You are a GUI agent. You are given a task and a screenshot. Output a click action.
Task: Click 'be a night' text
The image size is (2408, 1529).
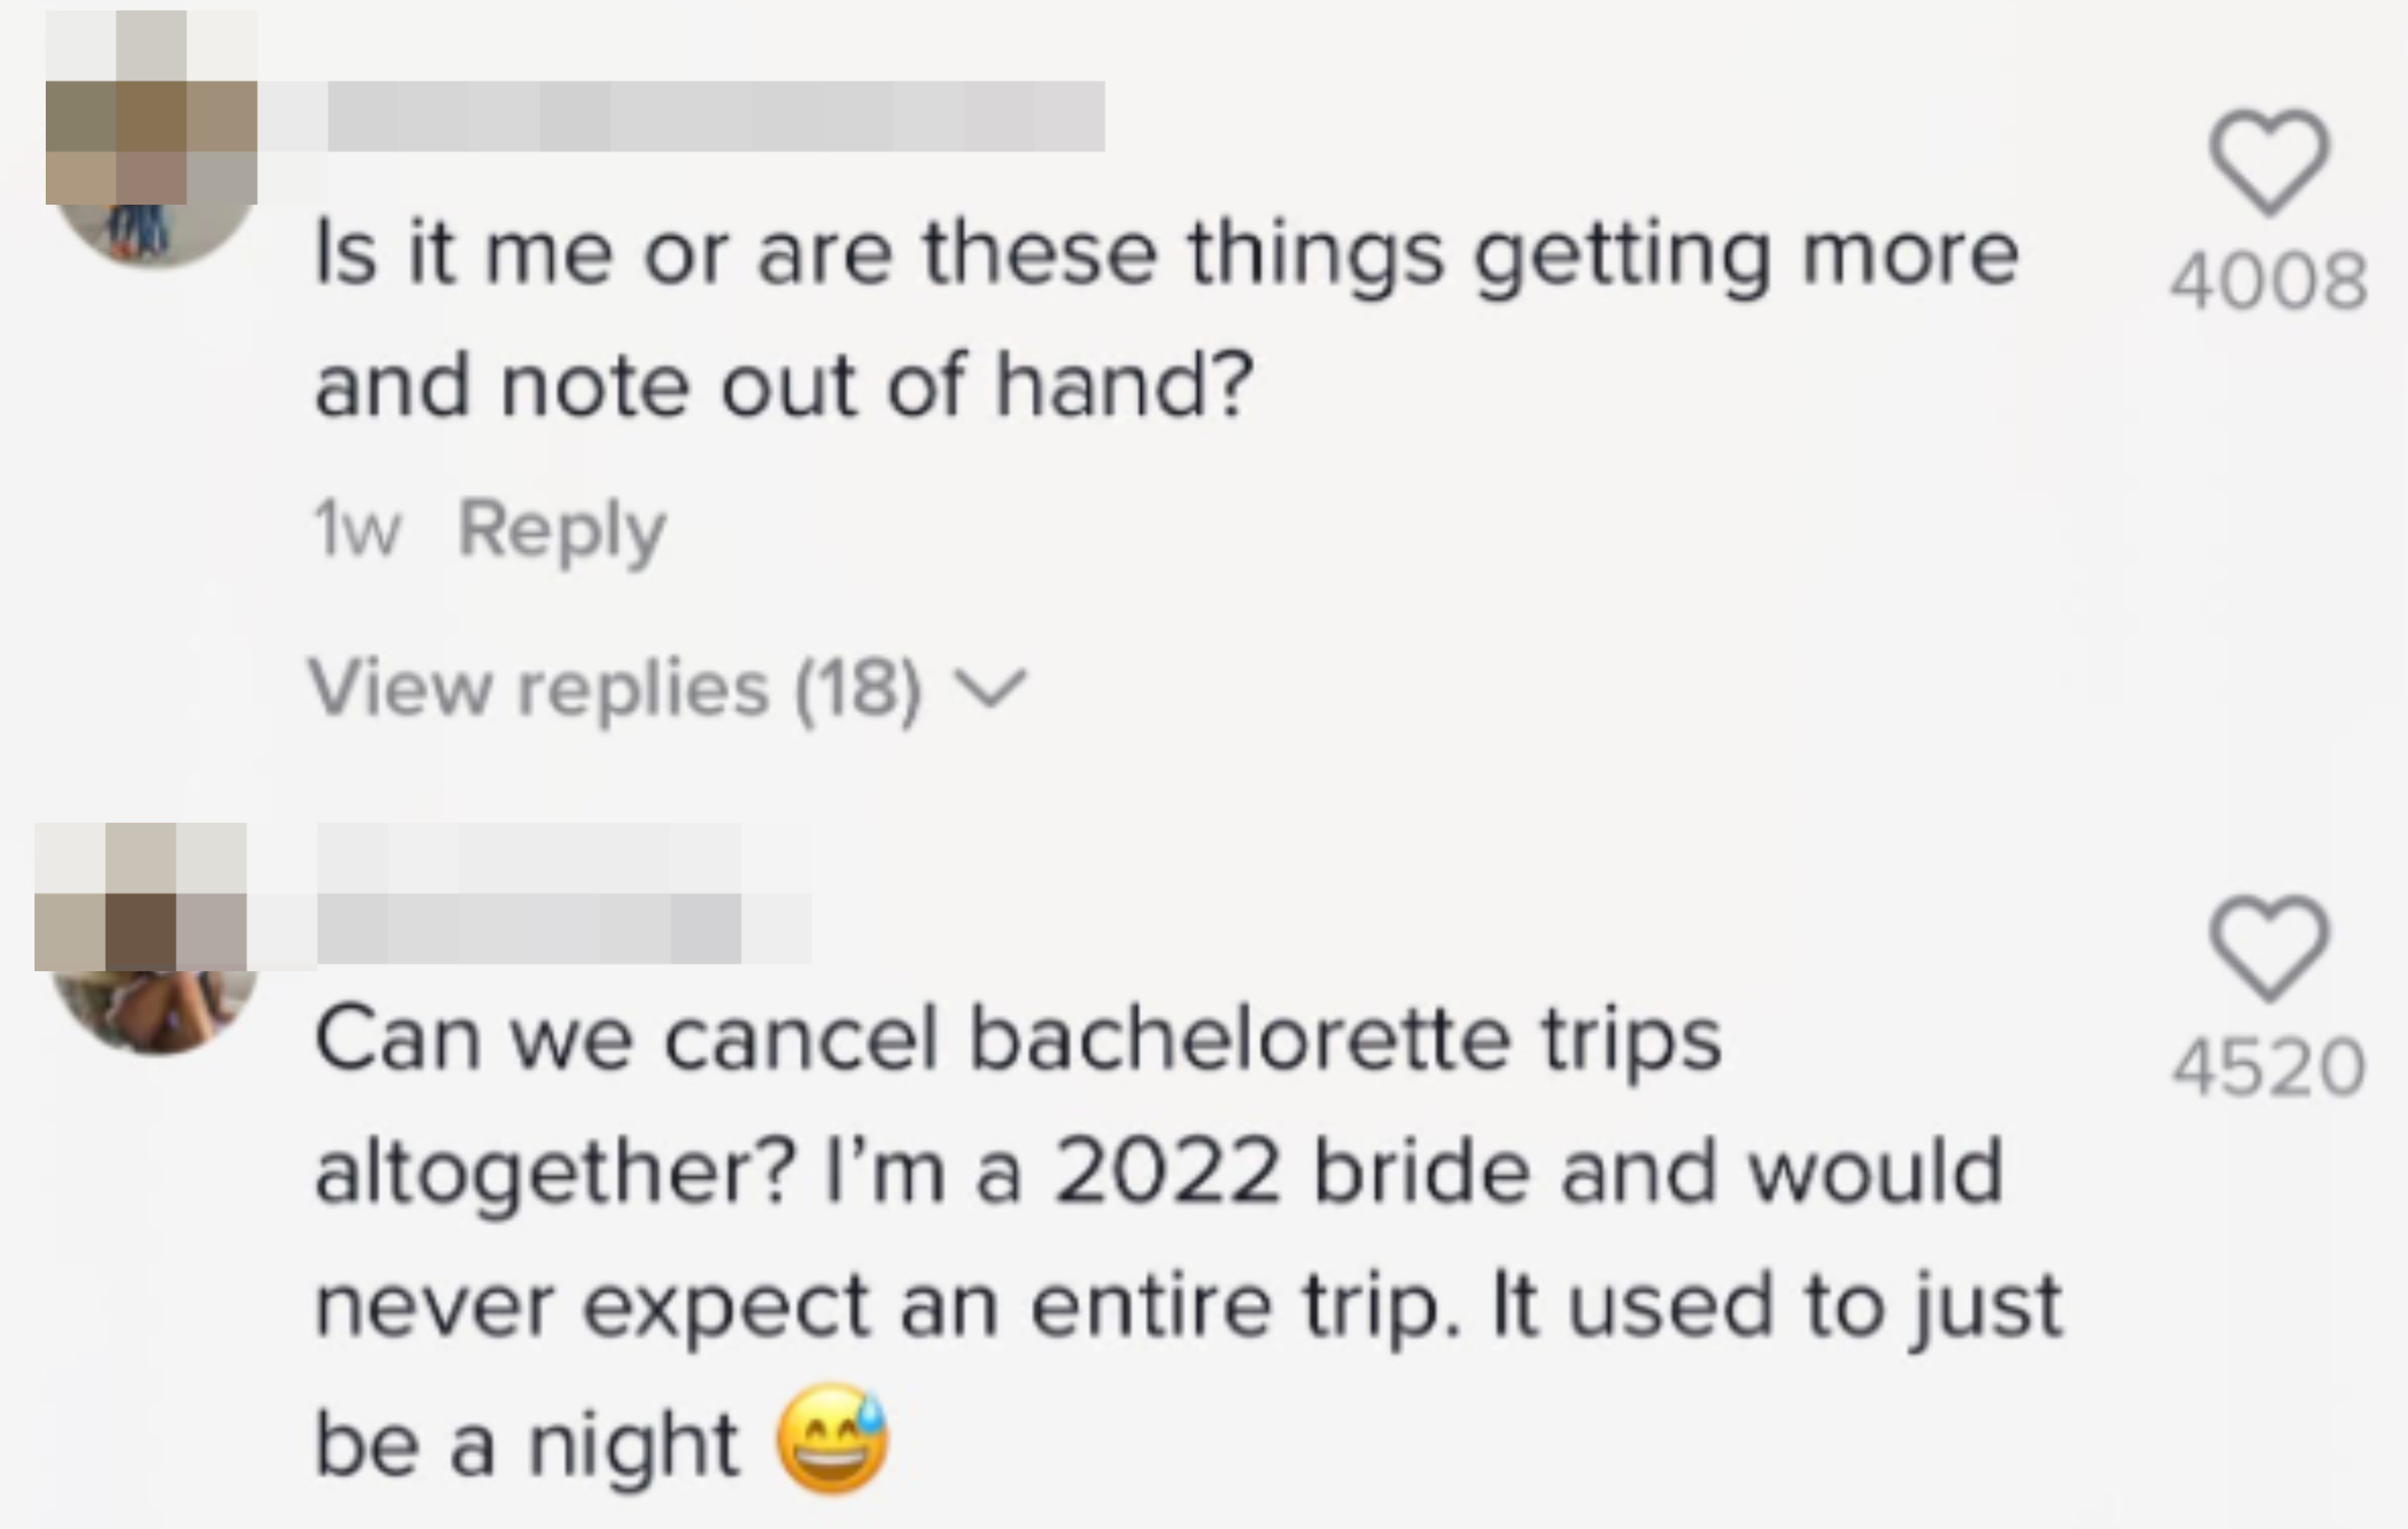point(527,1444)
